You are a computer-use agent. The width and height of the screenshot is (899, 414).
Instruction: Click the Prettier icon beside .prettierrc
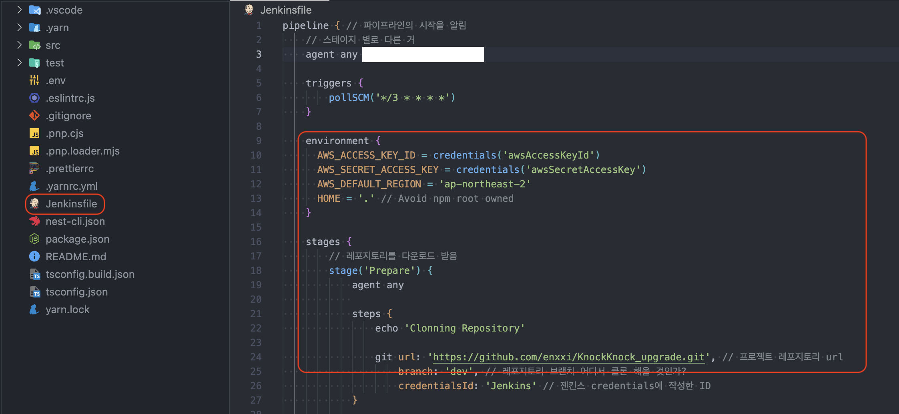pos(34,169)
